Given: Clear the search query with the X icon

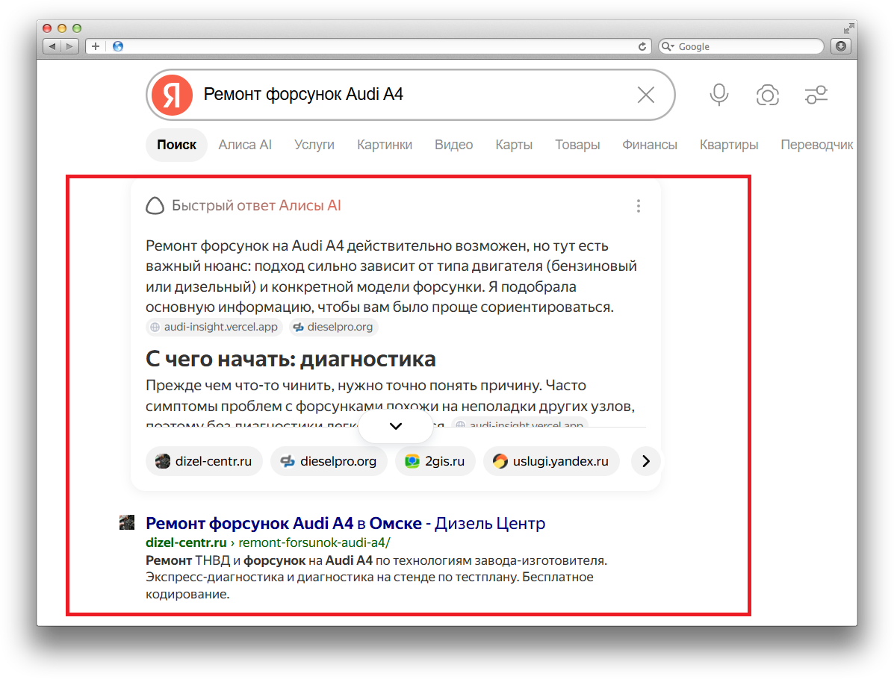Looking at the screenshot, I should click(x=645, y=95).
